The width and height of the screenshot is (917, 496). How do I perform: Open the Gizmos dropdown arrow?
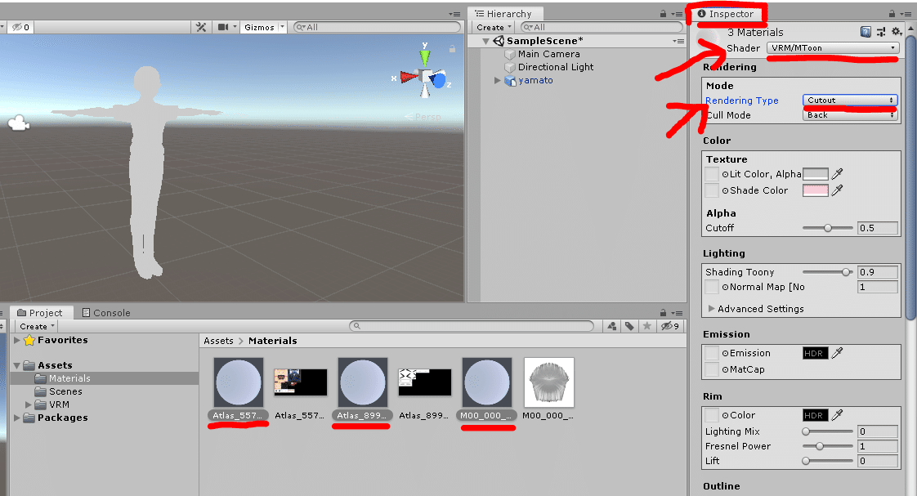pos(282,27)
